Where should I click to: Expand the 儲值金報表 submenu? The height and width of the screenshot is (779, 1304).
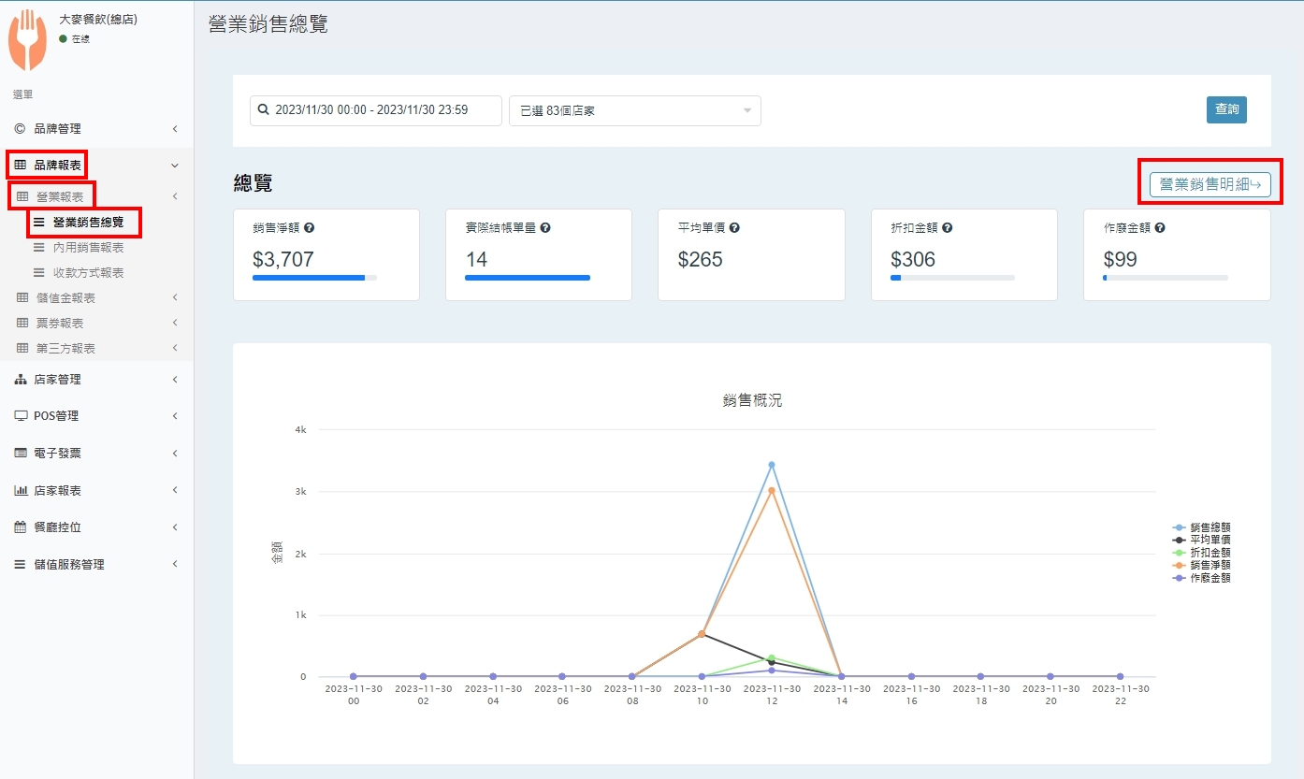click(94, 298)
